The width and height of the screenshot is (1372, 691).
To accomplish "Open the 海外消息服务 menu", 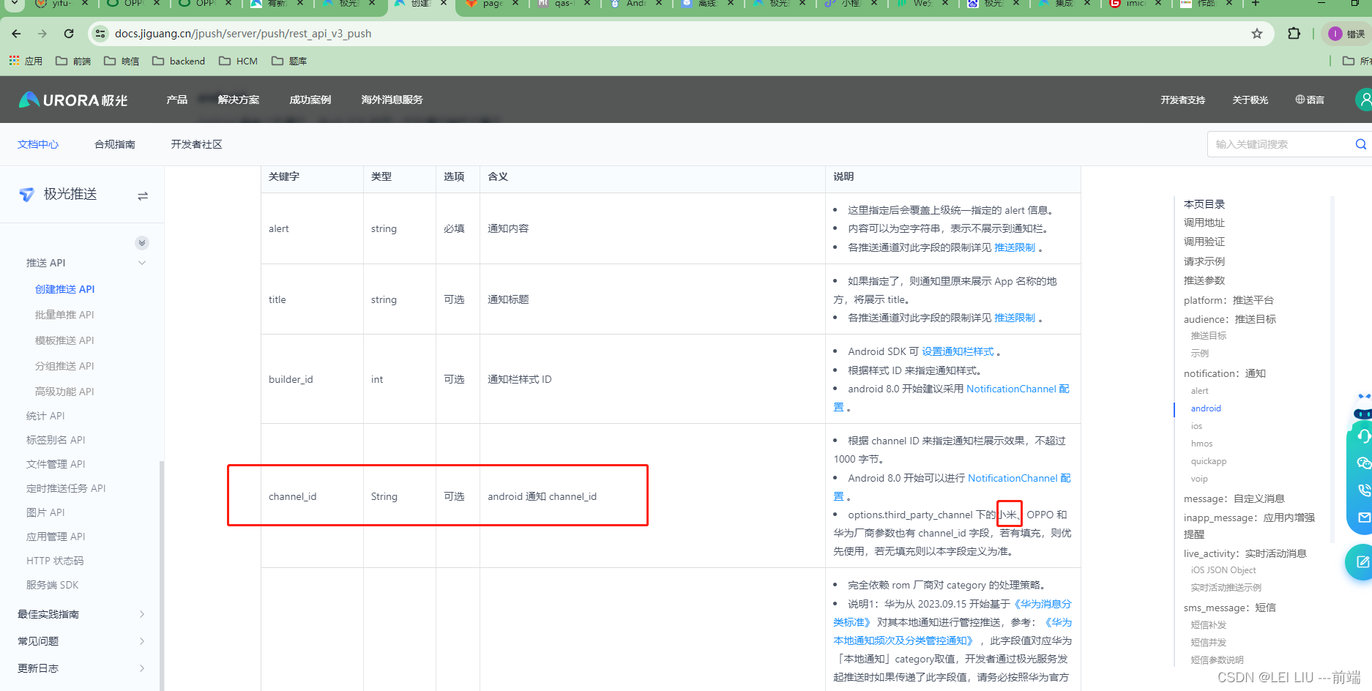I will [x=392, y=100].
